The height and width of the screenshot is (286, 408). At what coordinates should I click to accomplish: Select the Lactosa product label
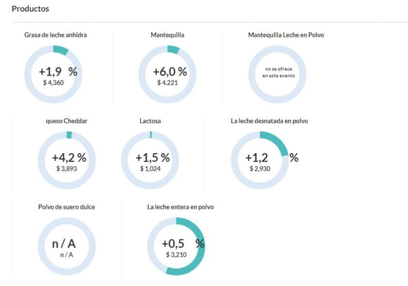(150, 121)
